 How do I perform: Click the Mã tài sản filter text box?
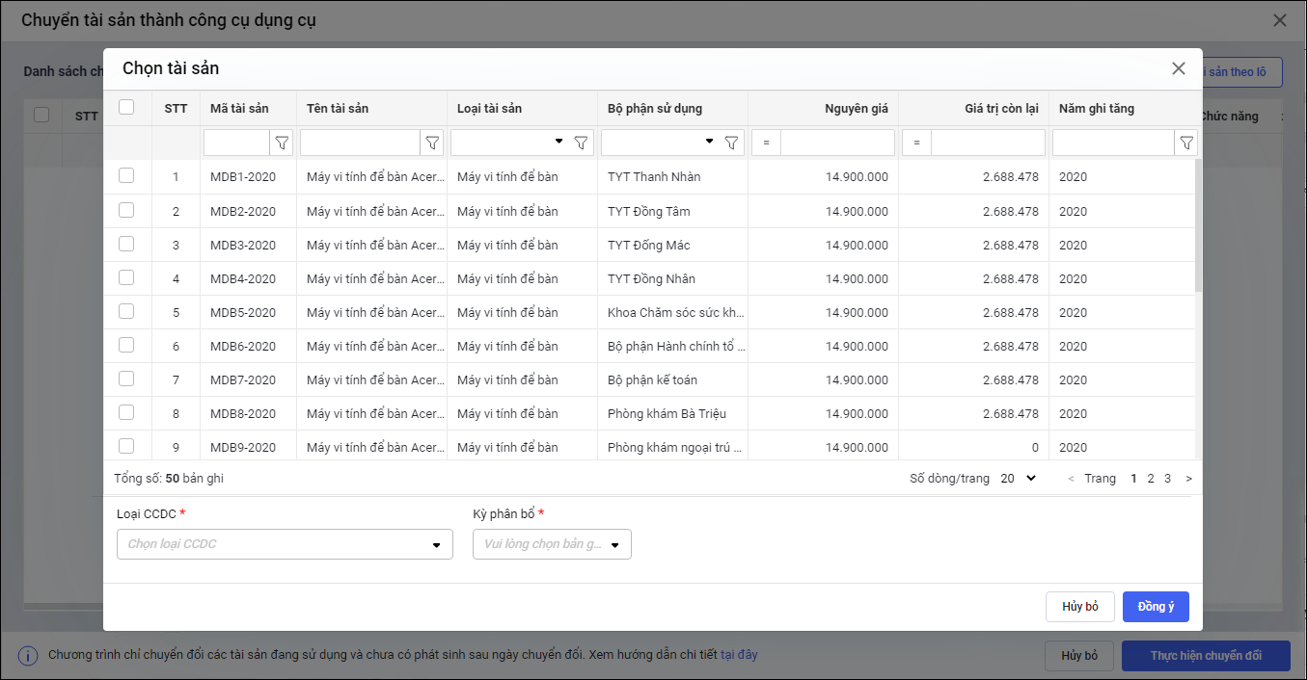236,143
